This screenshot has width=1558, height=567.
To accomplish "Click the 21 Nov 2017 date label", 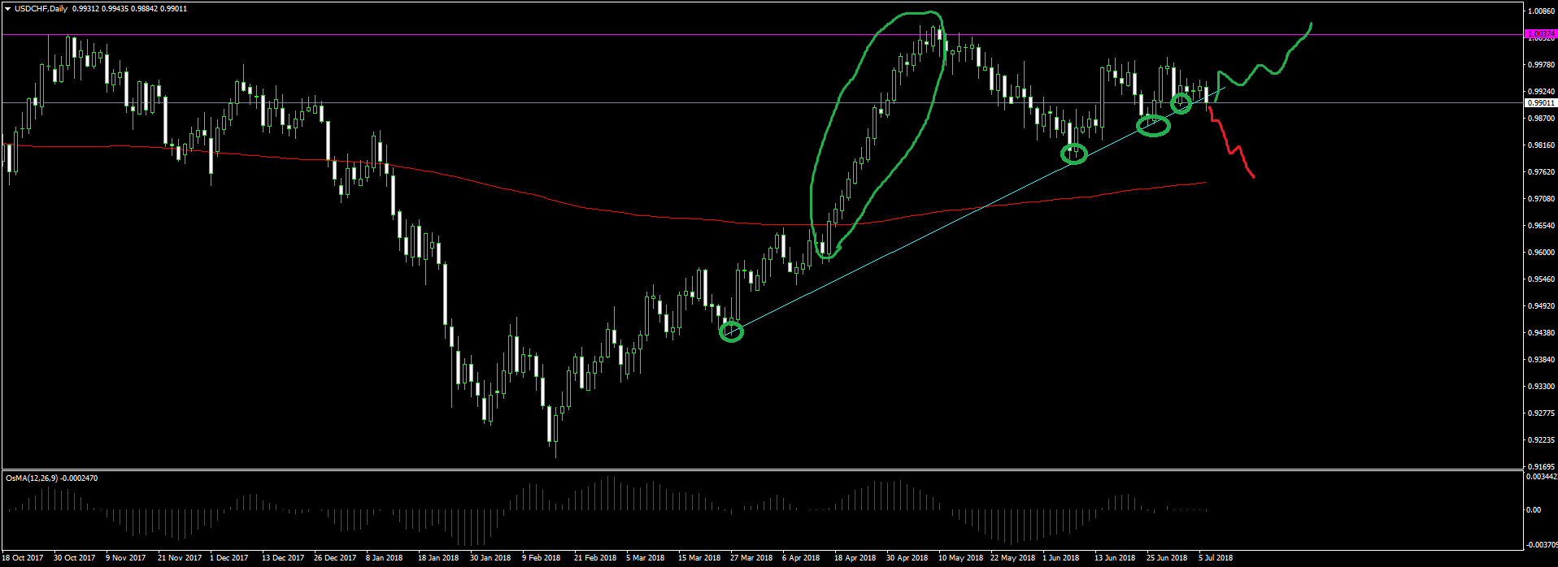I will click(x=180, y=558).
